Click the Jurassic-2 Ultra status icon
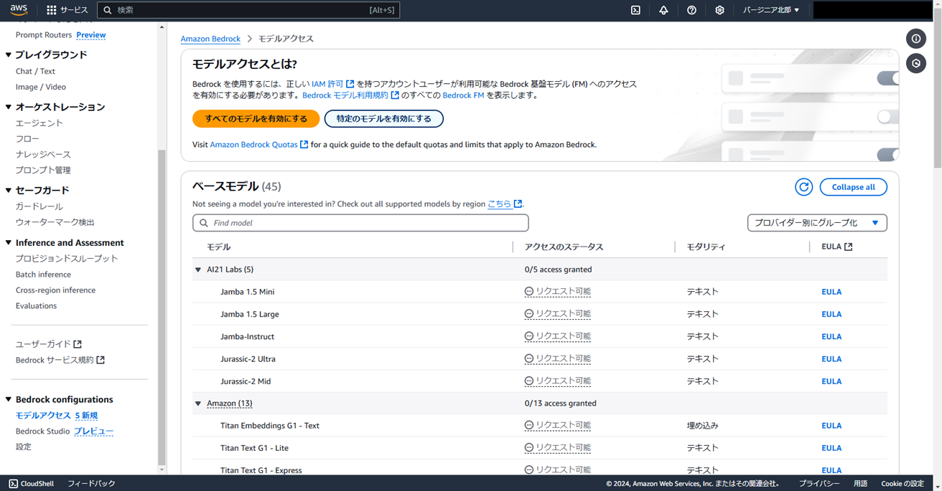Screen dimensions: 942x491 pyautogui.click(x=529, y=358)
